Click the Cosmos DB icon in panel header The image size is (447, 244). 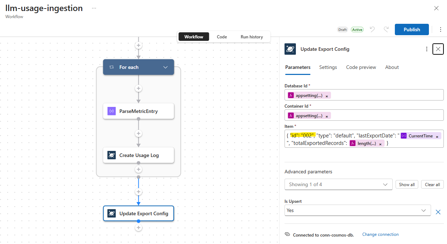click(290, 49)
